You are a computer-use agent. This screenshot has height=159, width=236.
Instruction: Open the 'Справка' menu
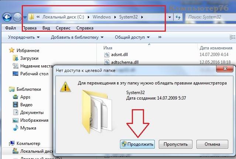point(85,28)
